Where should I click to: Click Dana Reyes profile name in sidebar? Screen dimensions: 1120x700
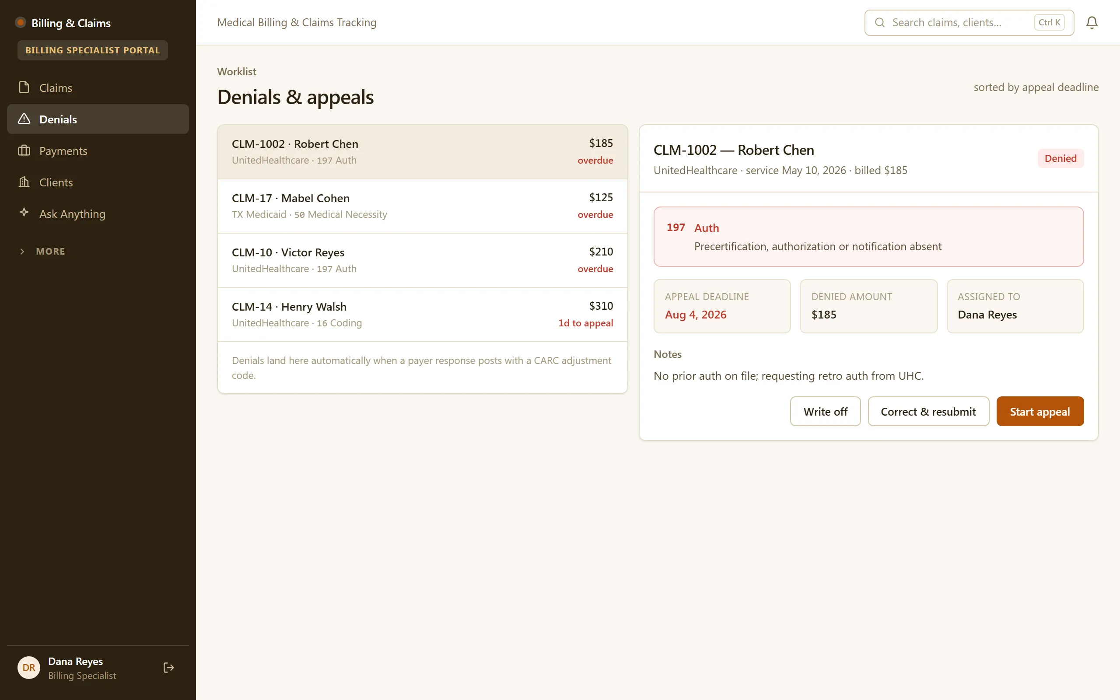click(x=75, y=661)
